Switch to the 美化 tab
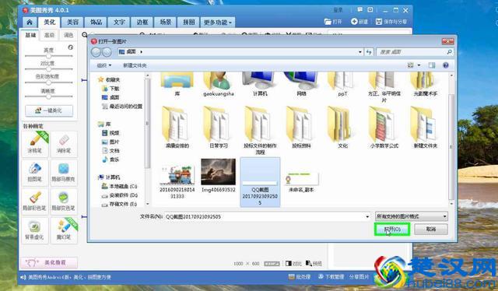498x291 pixels. point(49,22)
